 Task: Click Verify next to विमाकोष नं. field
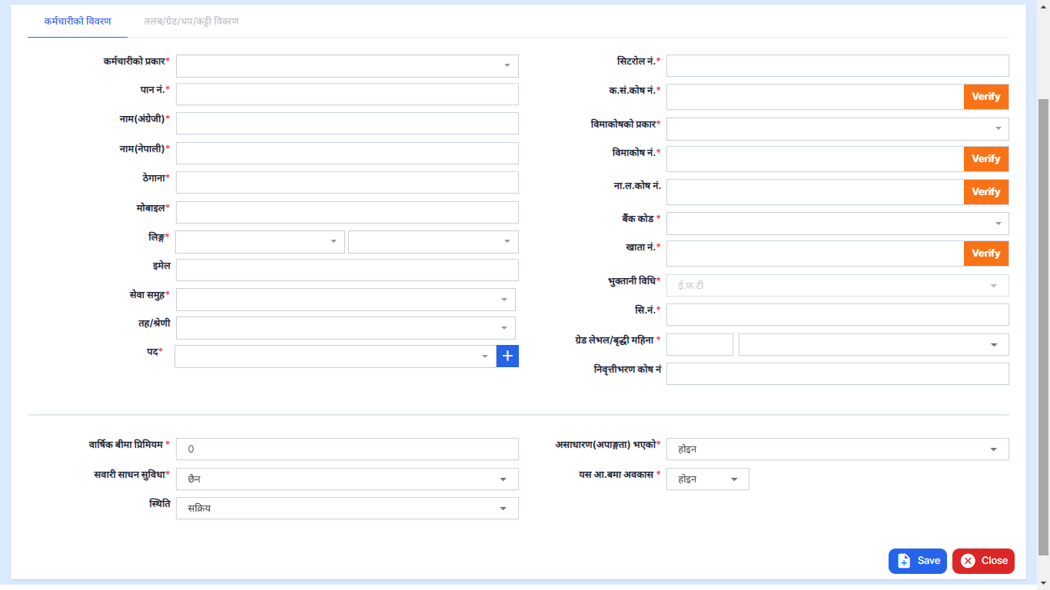[985, 159]
